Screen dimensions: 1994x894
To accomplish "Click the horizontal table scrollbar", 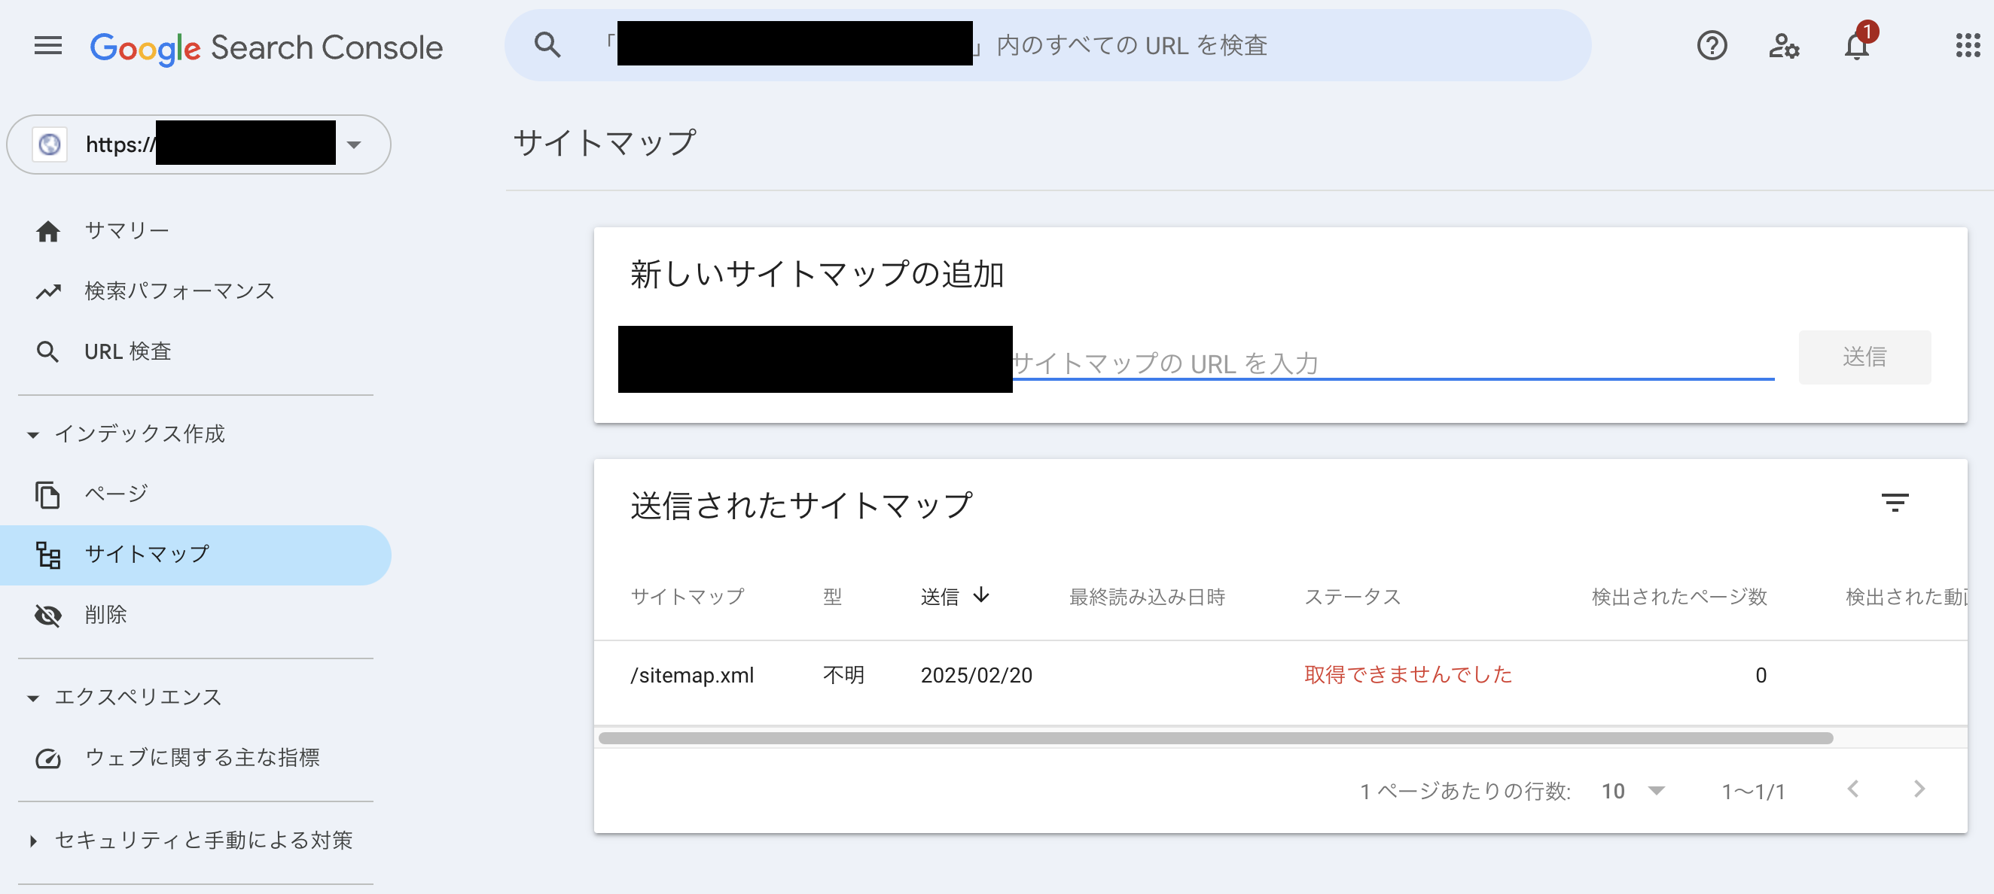I will (x=1215, y=737).
